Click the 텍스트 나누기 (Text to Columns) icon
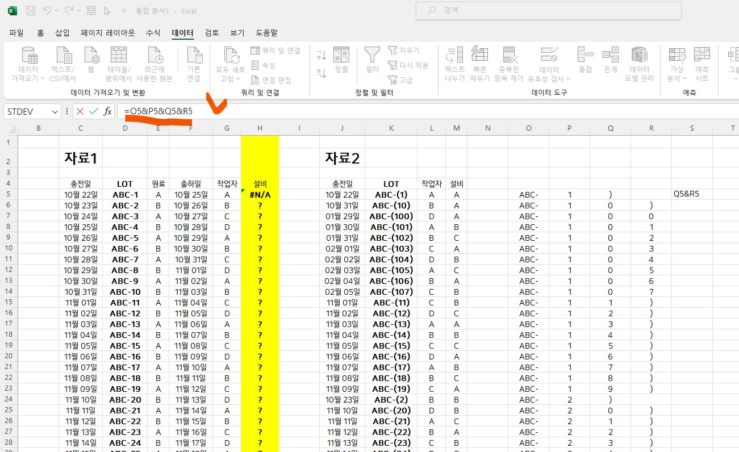Image resolution: width=739 pixels, height=452 pixels. click(x=454, y=55)
